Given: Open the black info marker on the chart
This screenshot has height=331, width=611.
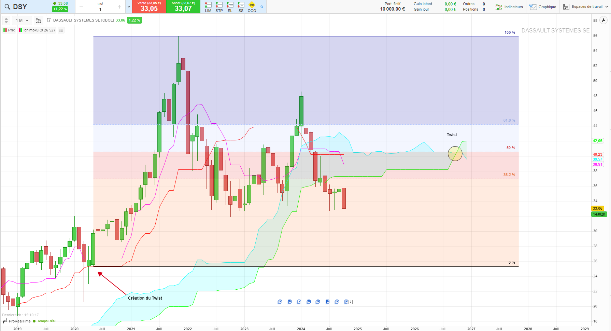Looking at the screenshot, I should (x=351, y=302).
